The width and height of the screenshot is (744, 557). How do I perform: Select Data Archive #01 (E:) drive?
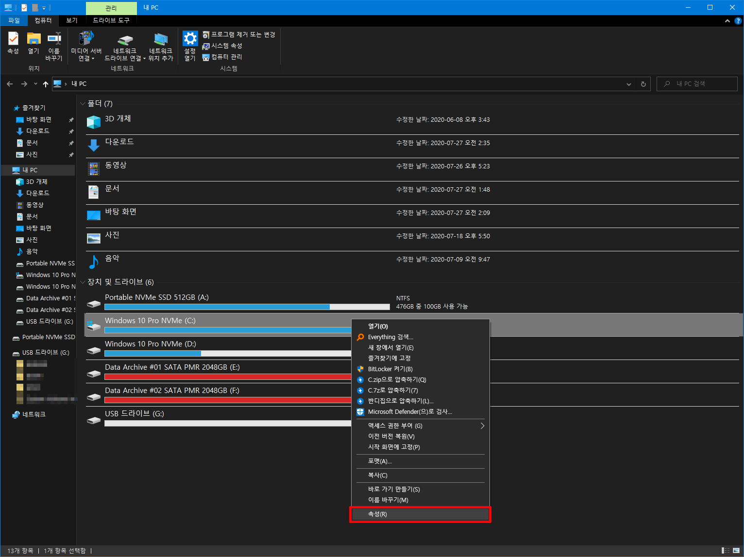218,371
